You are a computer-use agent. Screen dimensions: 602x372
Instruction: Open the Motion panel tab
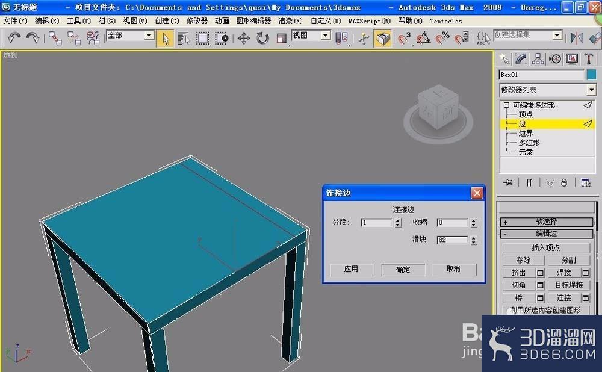[x=555, y=59]
